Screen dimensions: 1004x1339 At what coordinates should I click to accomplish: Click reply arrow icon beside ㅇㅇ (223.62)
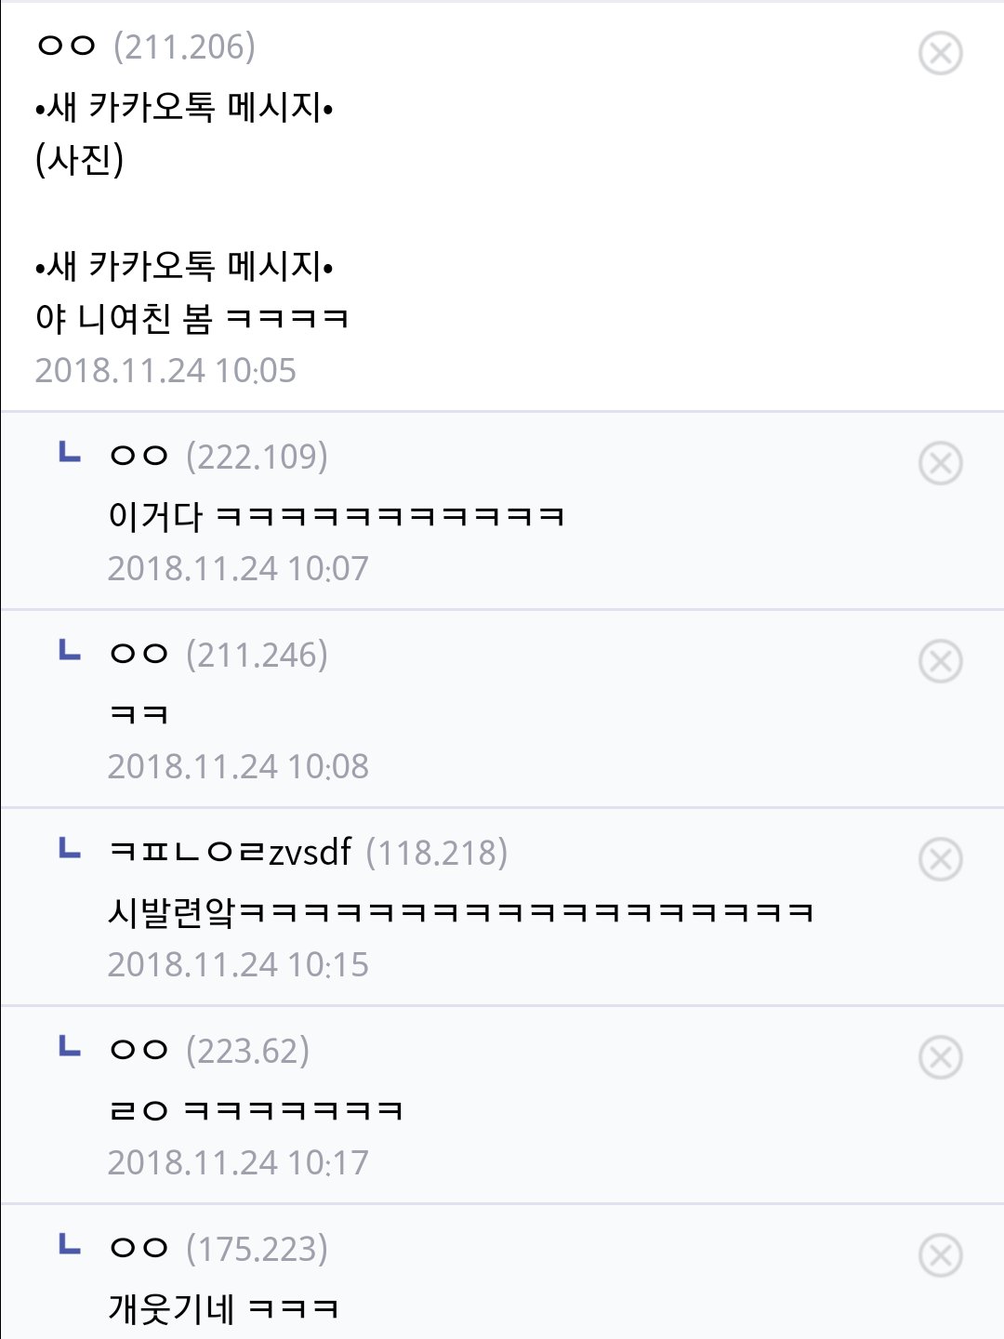(x=70, y=1047)
